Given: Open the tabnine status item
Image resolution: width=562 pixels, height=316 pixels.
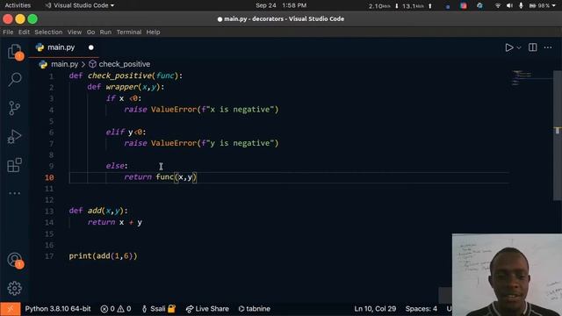Looking at the screenshot, I should pos(254,309).
